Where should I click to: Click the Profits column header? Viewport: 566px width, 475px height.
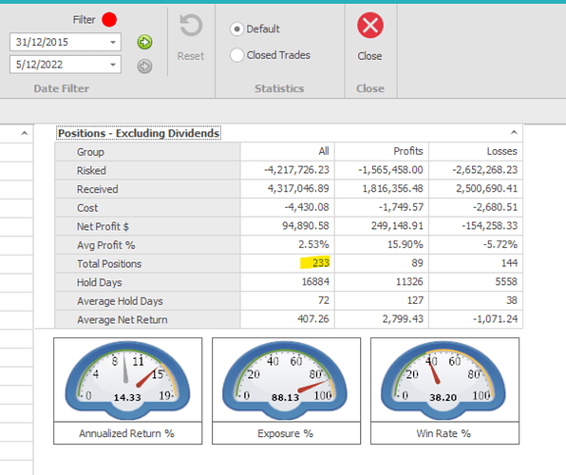point(408,151)
